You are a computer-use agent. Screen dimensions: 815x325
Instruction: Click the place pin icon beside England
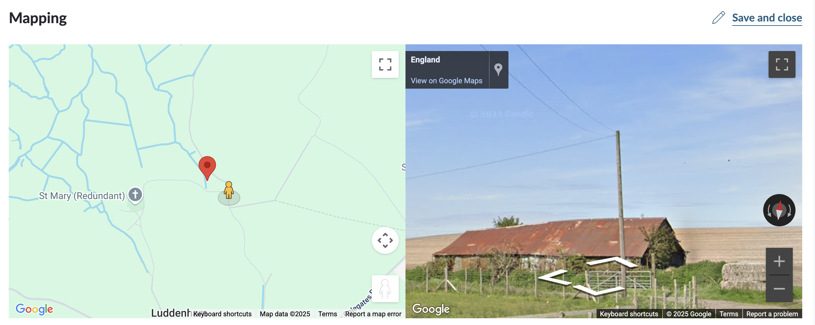[498, 70]
